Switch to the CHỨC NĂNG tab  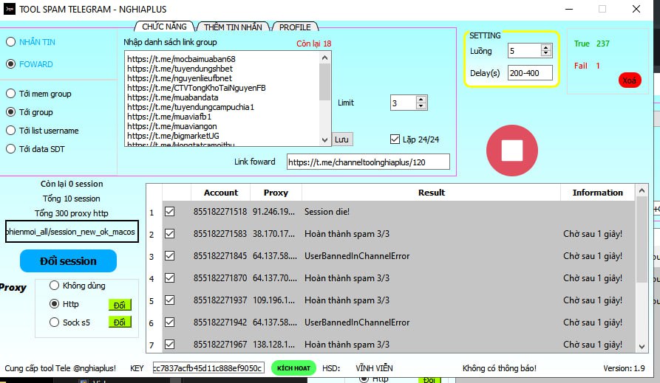pos(164,27)
